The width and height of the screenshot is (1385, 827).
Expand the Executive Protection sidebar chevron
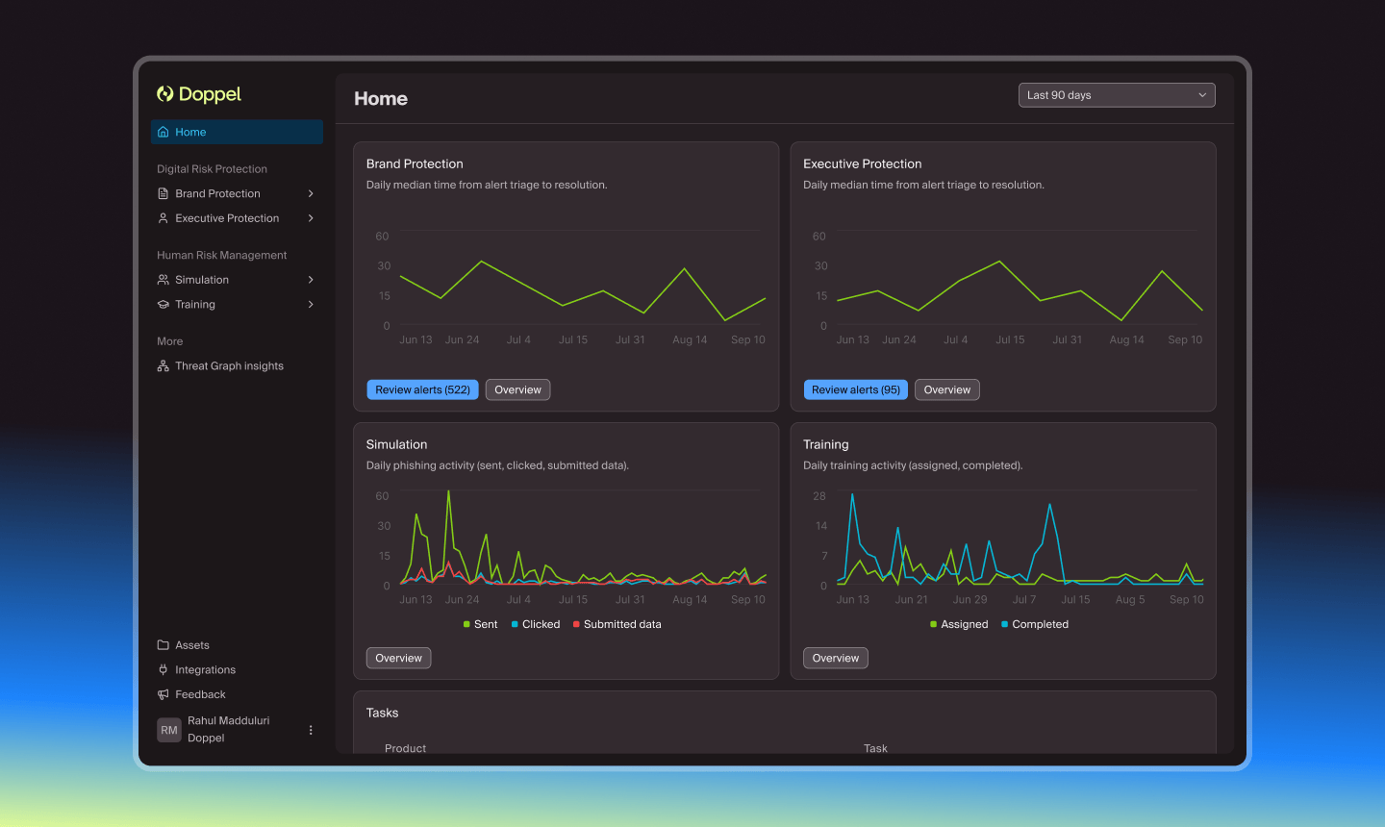click(311, 218)
